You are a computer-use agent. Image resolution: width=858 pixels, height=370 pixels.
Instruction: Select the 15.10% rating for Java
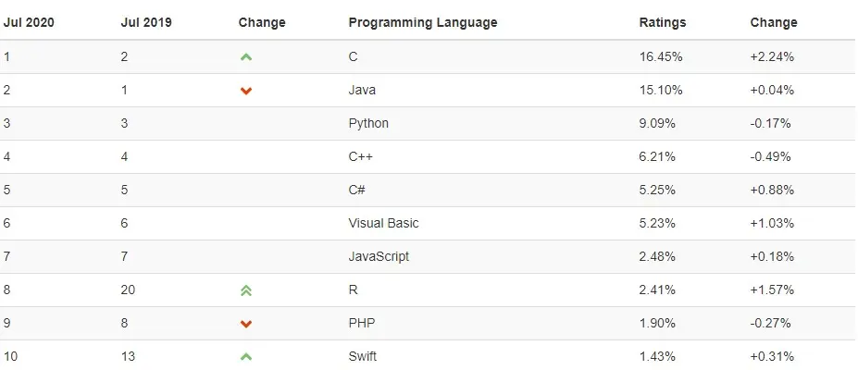tap(661, 90)
